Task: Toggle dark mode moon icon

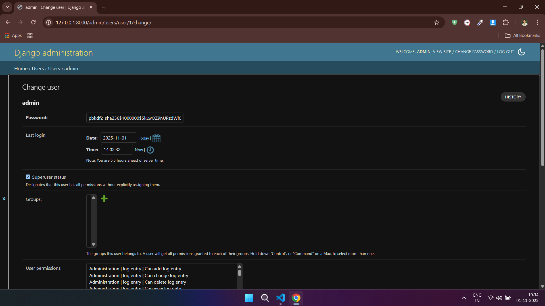Action: 521,52
